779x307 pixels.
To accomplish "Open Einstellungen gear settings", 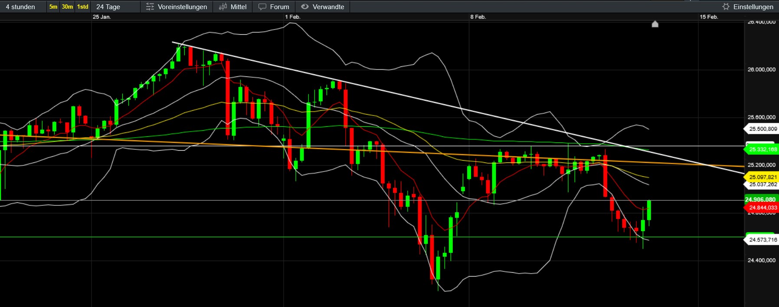I will coord(726,7).
